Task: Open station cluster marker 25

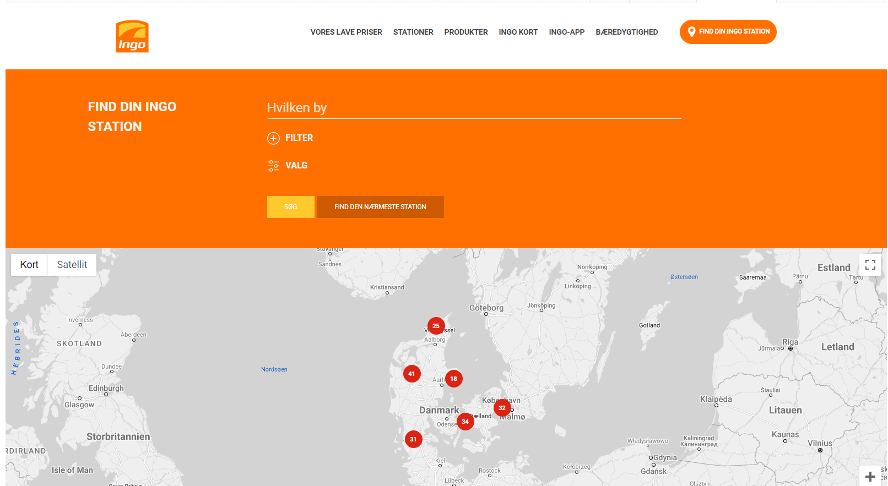Action: tap(436, 326)
